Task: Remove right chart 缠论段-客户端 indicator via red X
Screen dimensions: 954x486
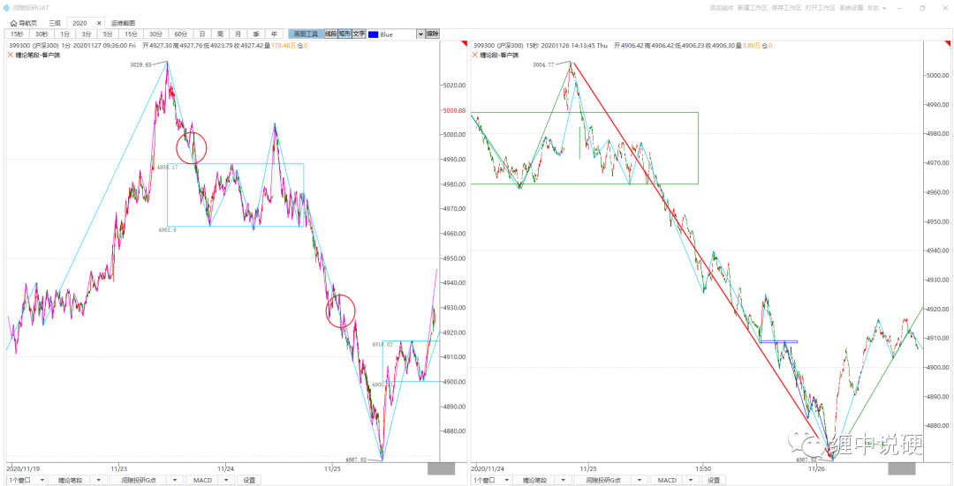Action: pos(476,55)
